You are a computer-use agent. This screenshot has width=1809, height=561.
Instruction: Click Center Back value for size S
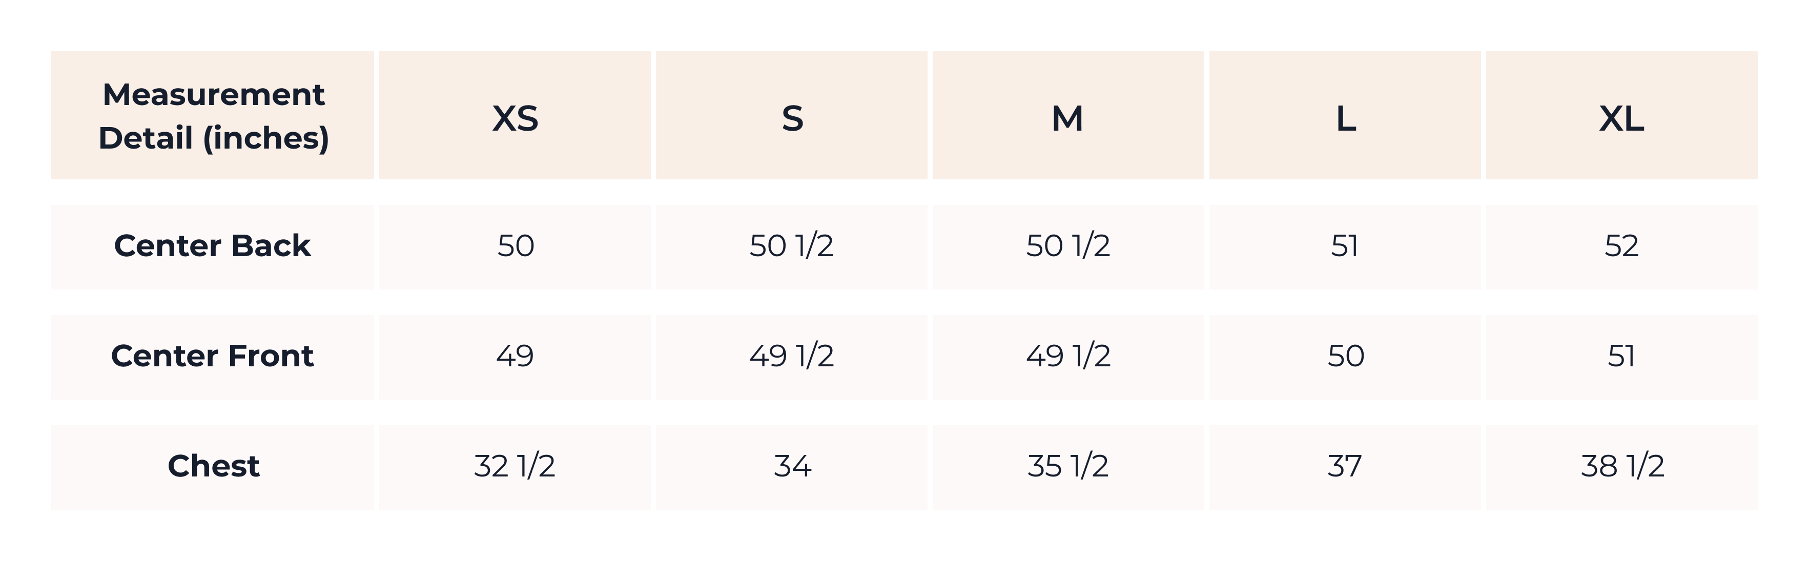pyautogui.click(x=791, y=246)
